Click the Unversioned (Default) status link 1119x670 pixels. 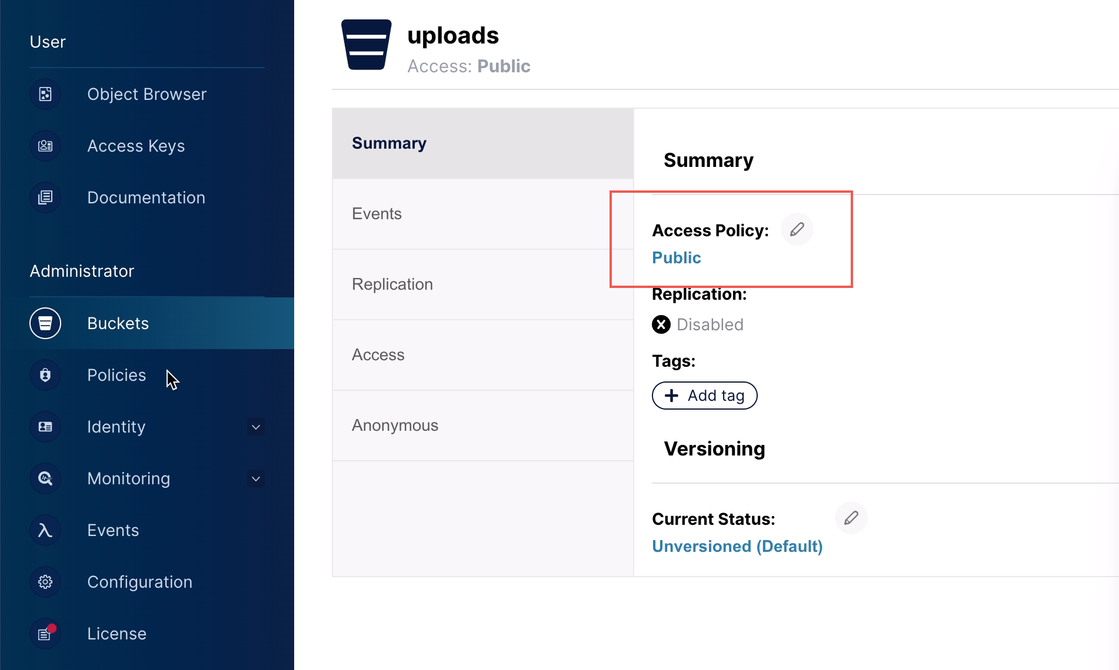737,546
